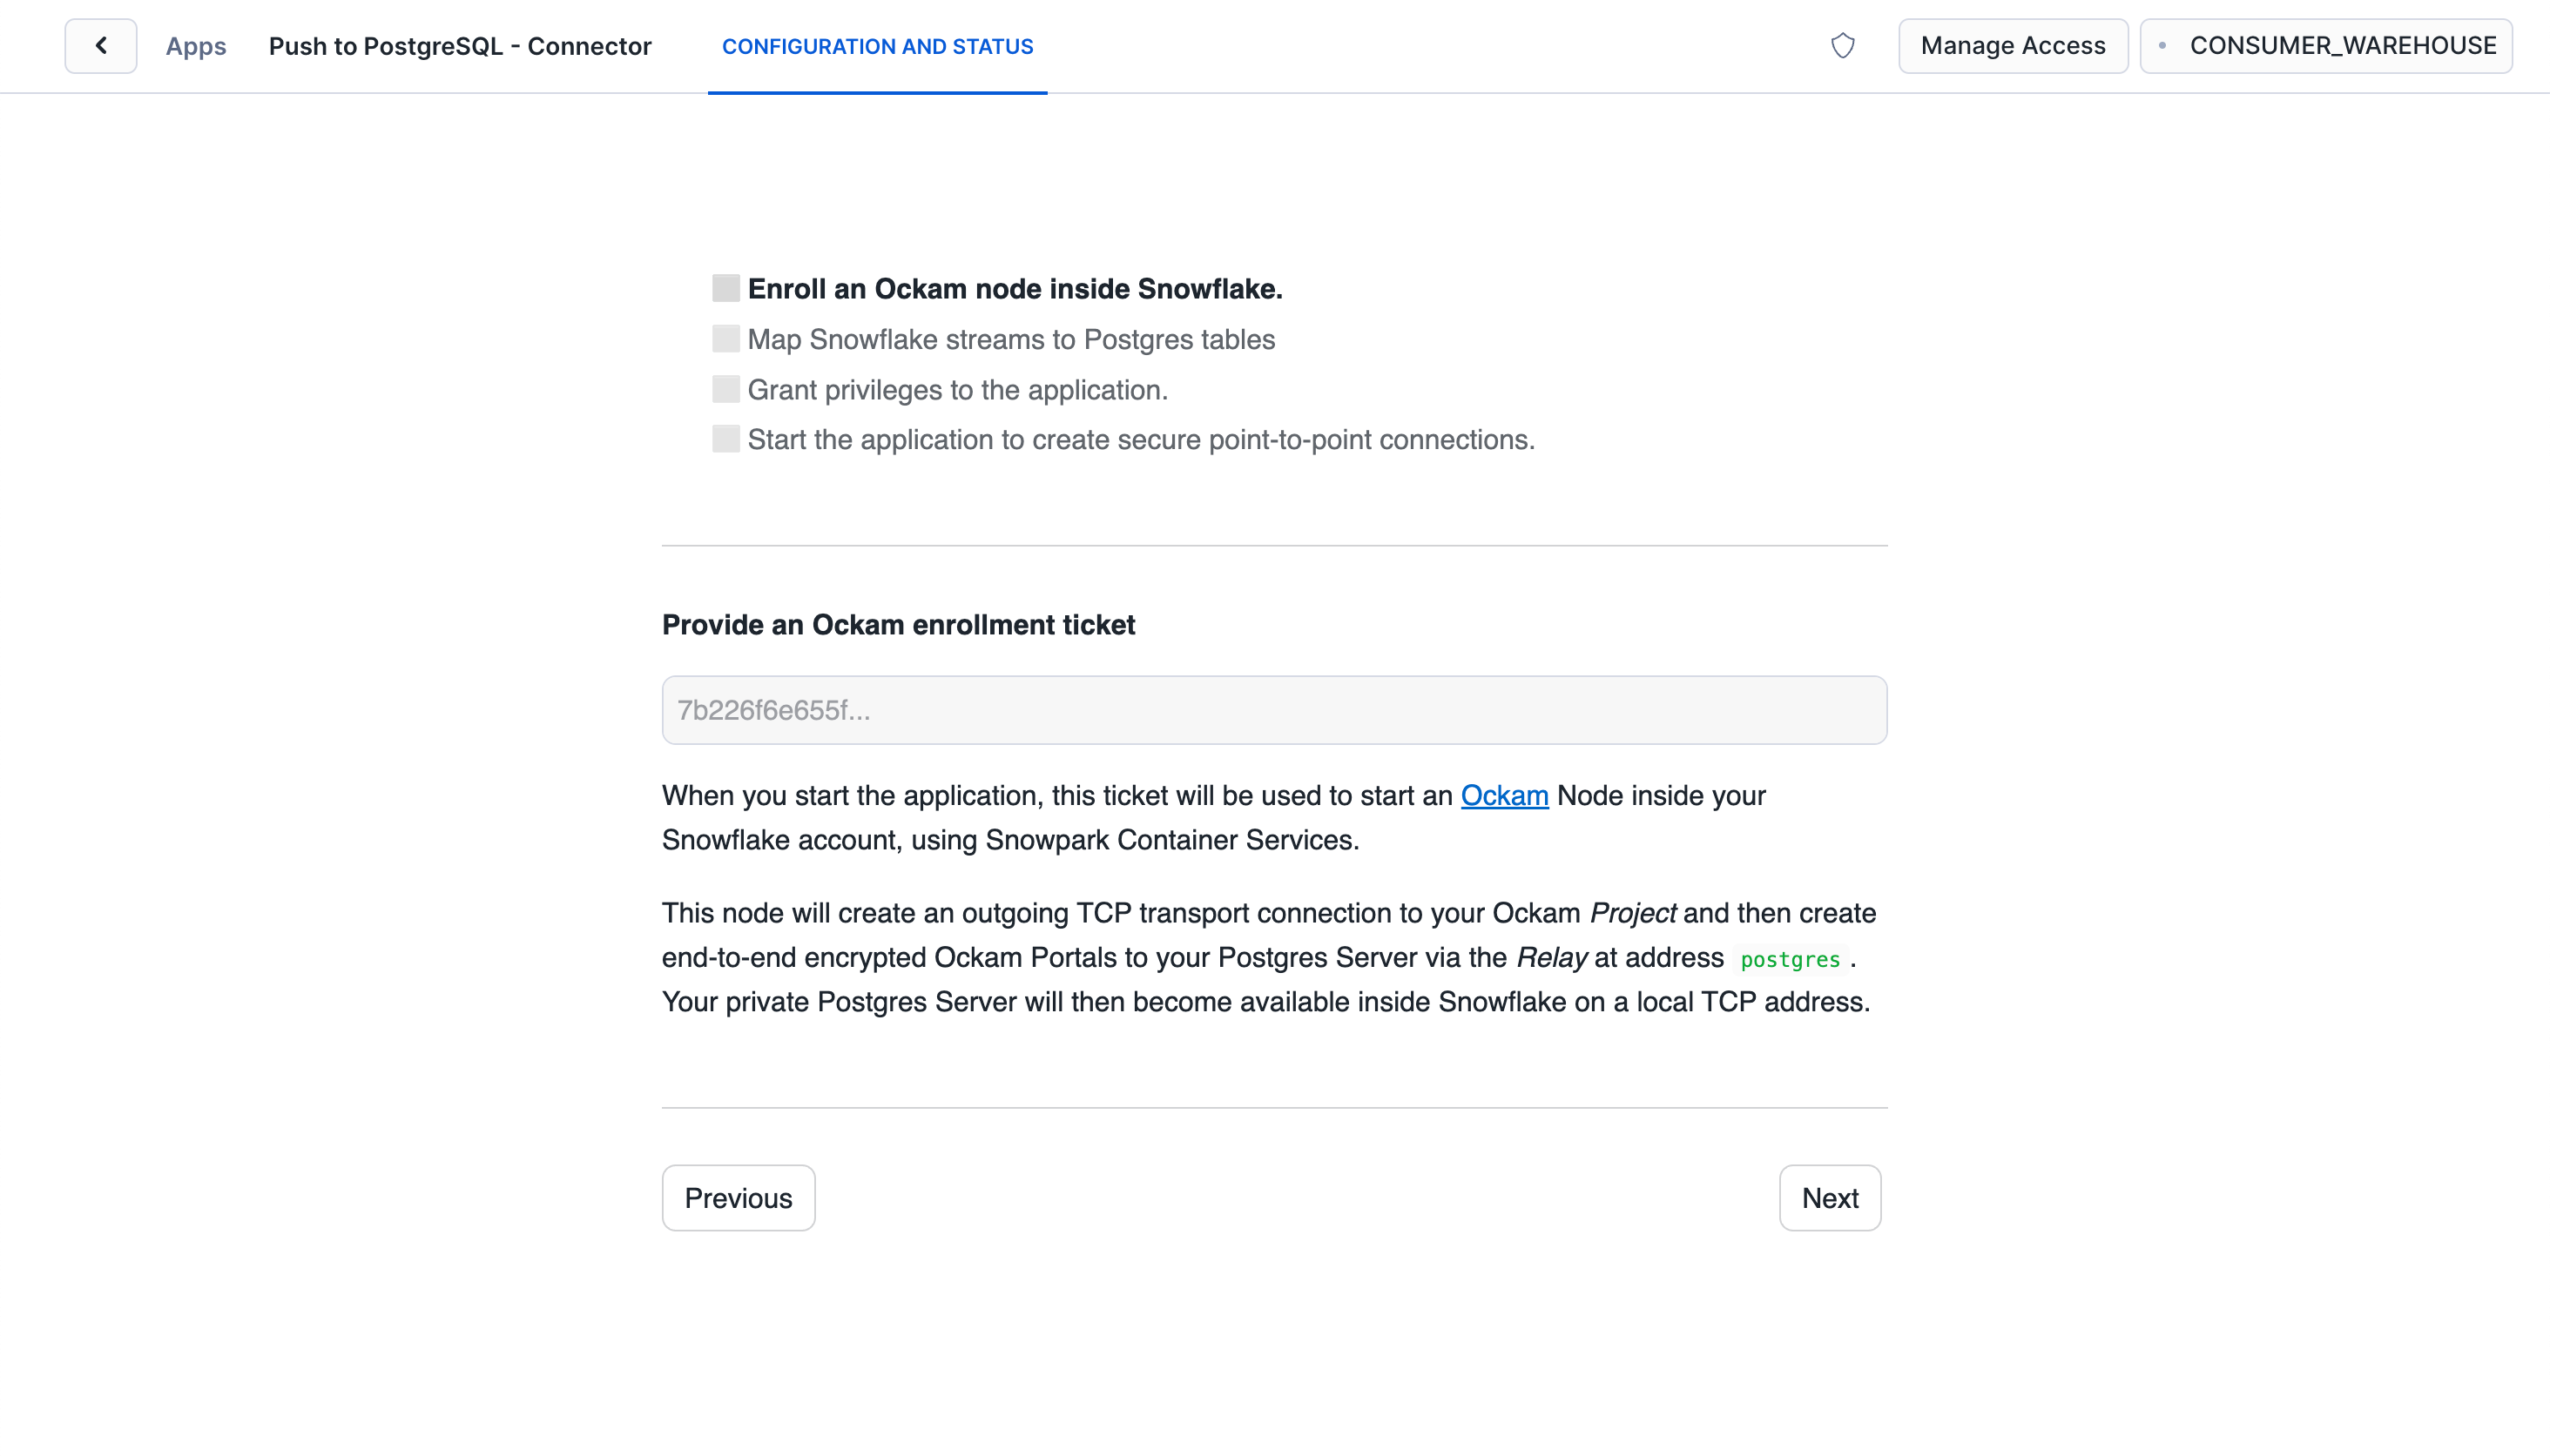Click the Ockam link in enrollment description
The image size is (2550, 1456).
[x=1502, y=795]
